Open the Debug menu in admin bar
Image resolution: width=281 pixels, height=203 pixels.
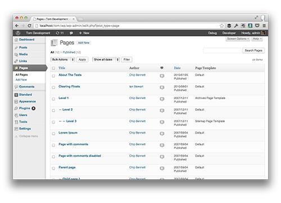click(x=212, y=33)
